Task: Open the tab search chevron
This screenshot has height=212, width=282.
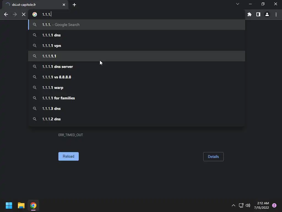Action: (x=238, y=4)
